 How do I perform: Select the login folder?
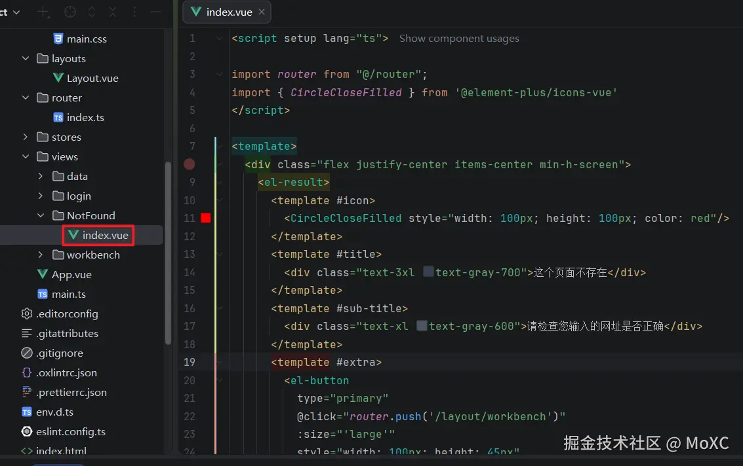tap(79, 196)
